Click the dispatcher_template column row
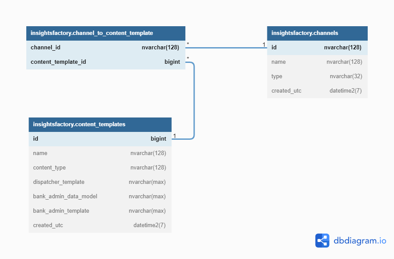 pyautogui.click(x=100, y=182)
